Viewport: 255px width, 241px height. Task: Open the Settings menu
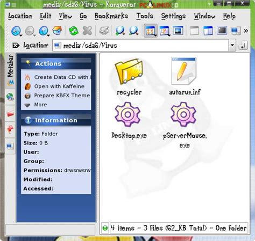click(x=173, y=16)
